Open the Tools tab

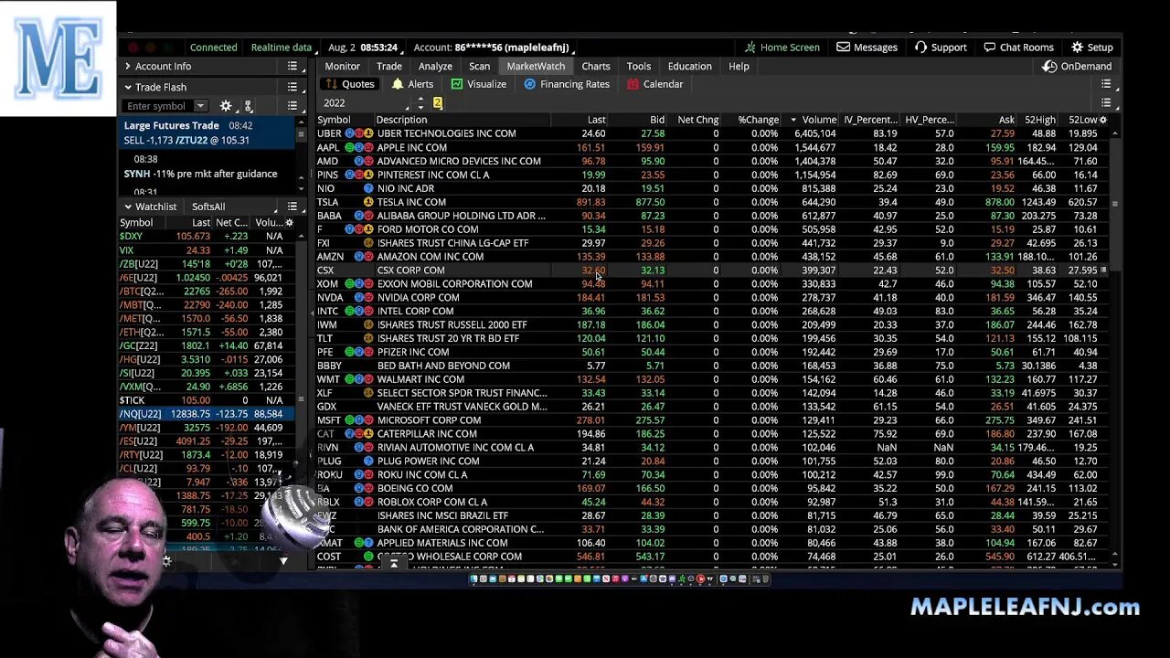pyautogui.click(x=639, y=67)
